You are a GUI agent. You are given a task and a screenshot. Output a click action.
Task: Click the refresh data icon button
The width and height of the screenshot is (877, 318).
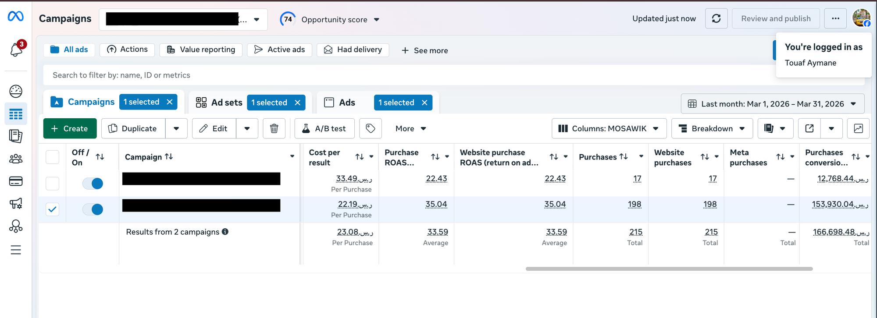tap(716, 19)
